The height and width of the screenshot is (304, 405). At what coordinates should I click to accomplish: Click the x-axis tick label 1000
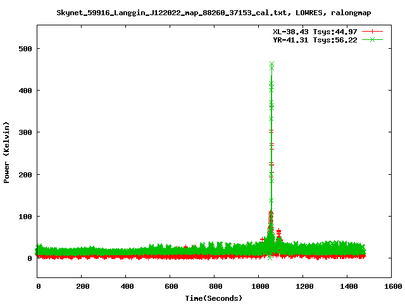pyautogui.click(x=260, y=286)
